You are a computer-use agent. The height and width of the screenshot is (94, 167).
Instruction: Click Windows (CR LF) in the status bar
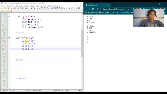click(x=58, y=91)
